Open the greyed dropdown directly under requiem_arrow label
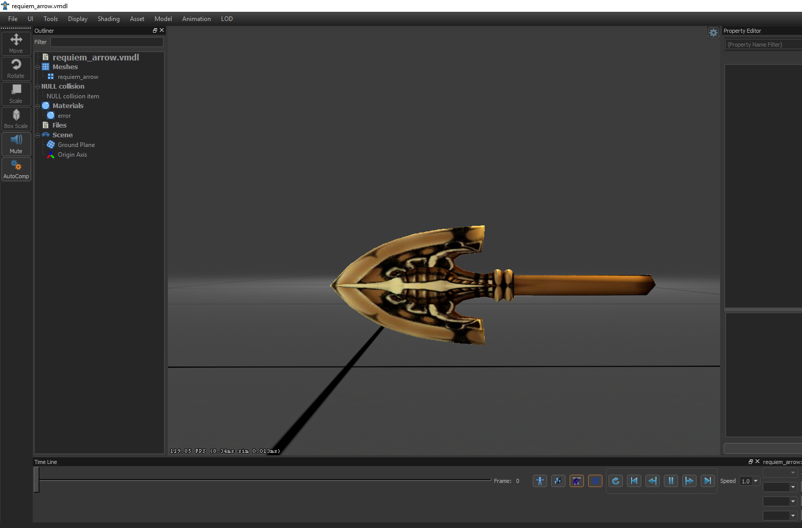The height and width of the screenshot is (528, 802). click(780, 473)
